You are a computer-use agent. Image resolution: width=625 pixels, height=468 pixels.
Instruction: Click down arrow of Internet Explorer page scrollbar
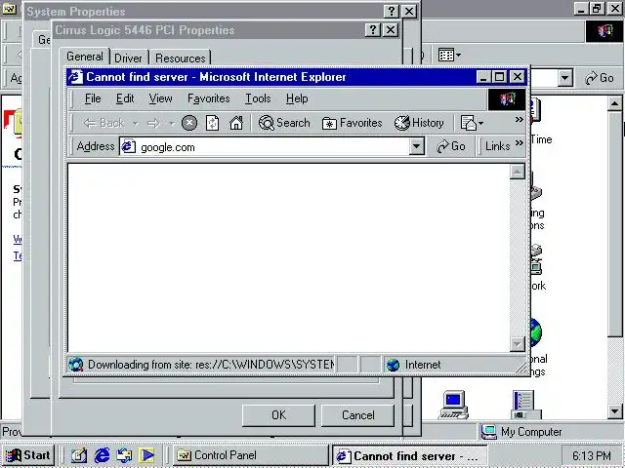517,344
